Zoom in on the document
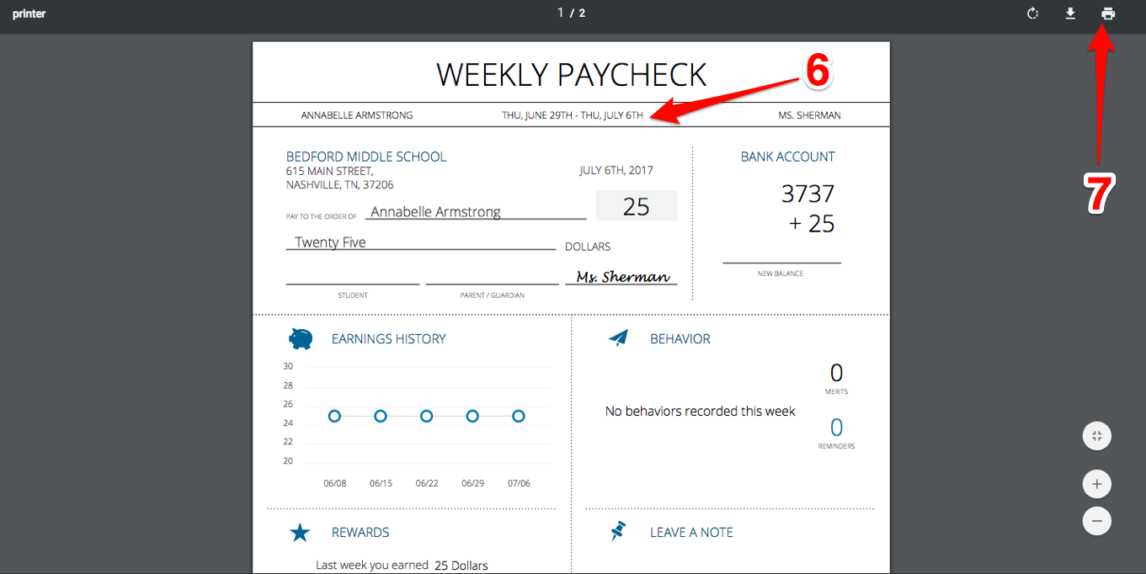Screen dimensions: 1146x574 coord(1096,483)
